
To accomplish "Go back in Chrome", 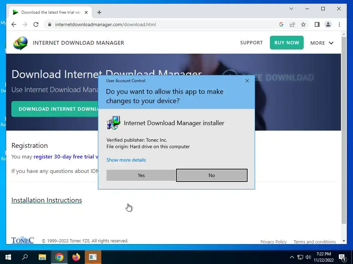I will [x=14, y=24].
